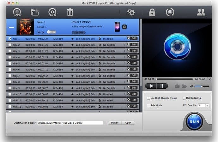Click the users icon in toolbar

pyautogui.click(x=201, y=12)
